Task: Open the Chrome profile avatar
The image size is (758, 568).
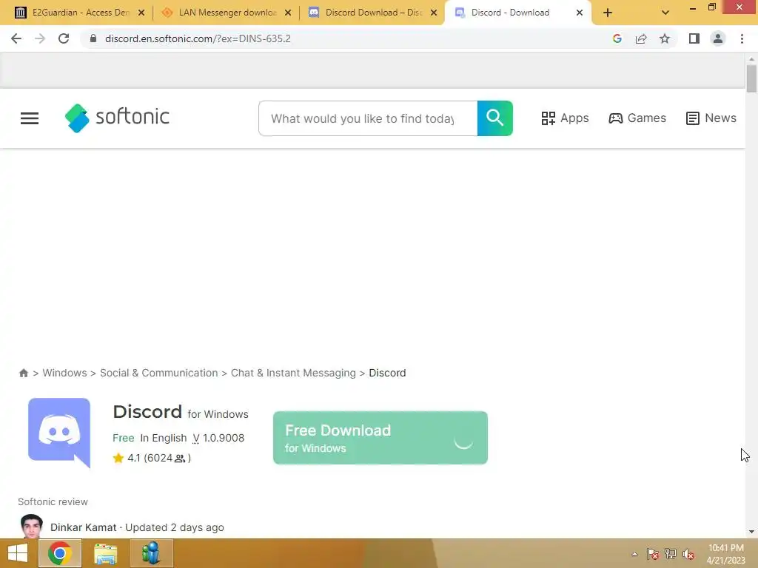Action: [718, 38]
